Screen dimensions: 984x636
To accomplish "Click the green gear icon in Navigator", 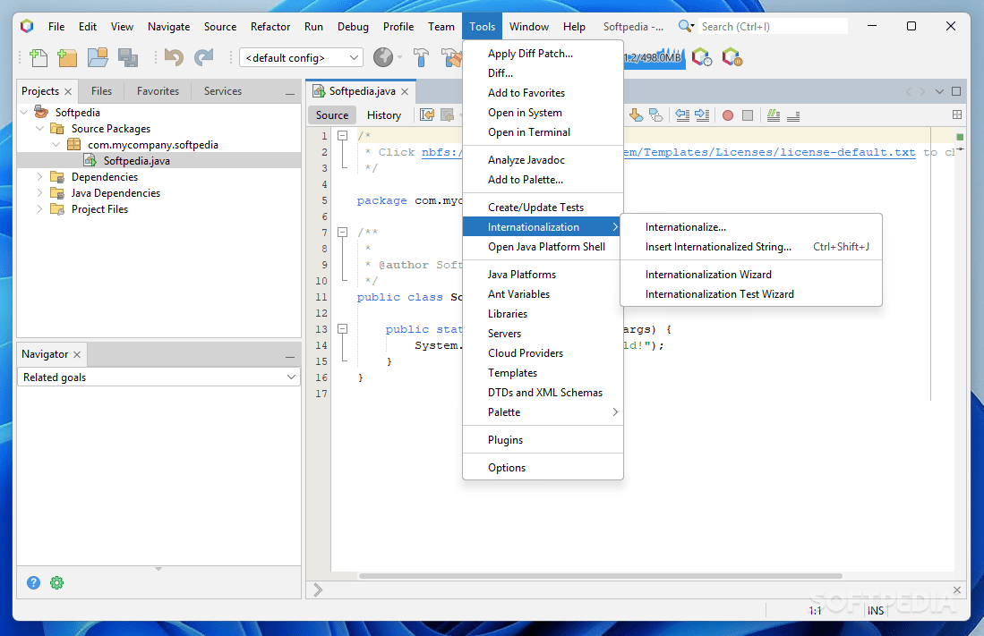I will pos(56,582).
